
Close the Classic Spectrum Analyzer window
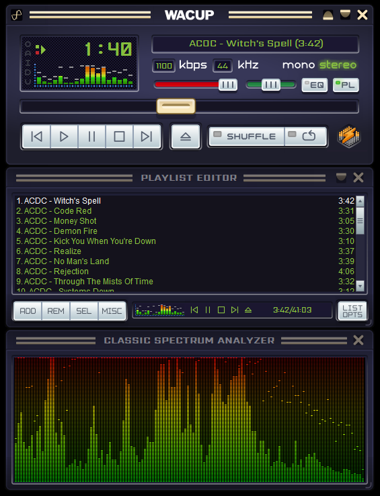[x=358, y=340]
